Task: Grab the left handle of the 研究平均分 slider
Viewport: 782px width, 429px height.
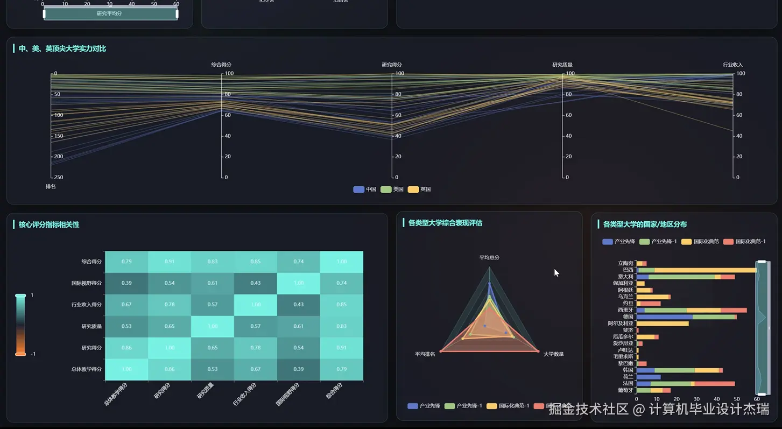Action: click(x=44, y=13)
